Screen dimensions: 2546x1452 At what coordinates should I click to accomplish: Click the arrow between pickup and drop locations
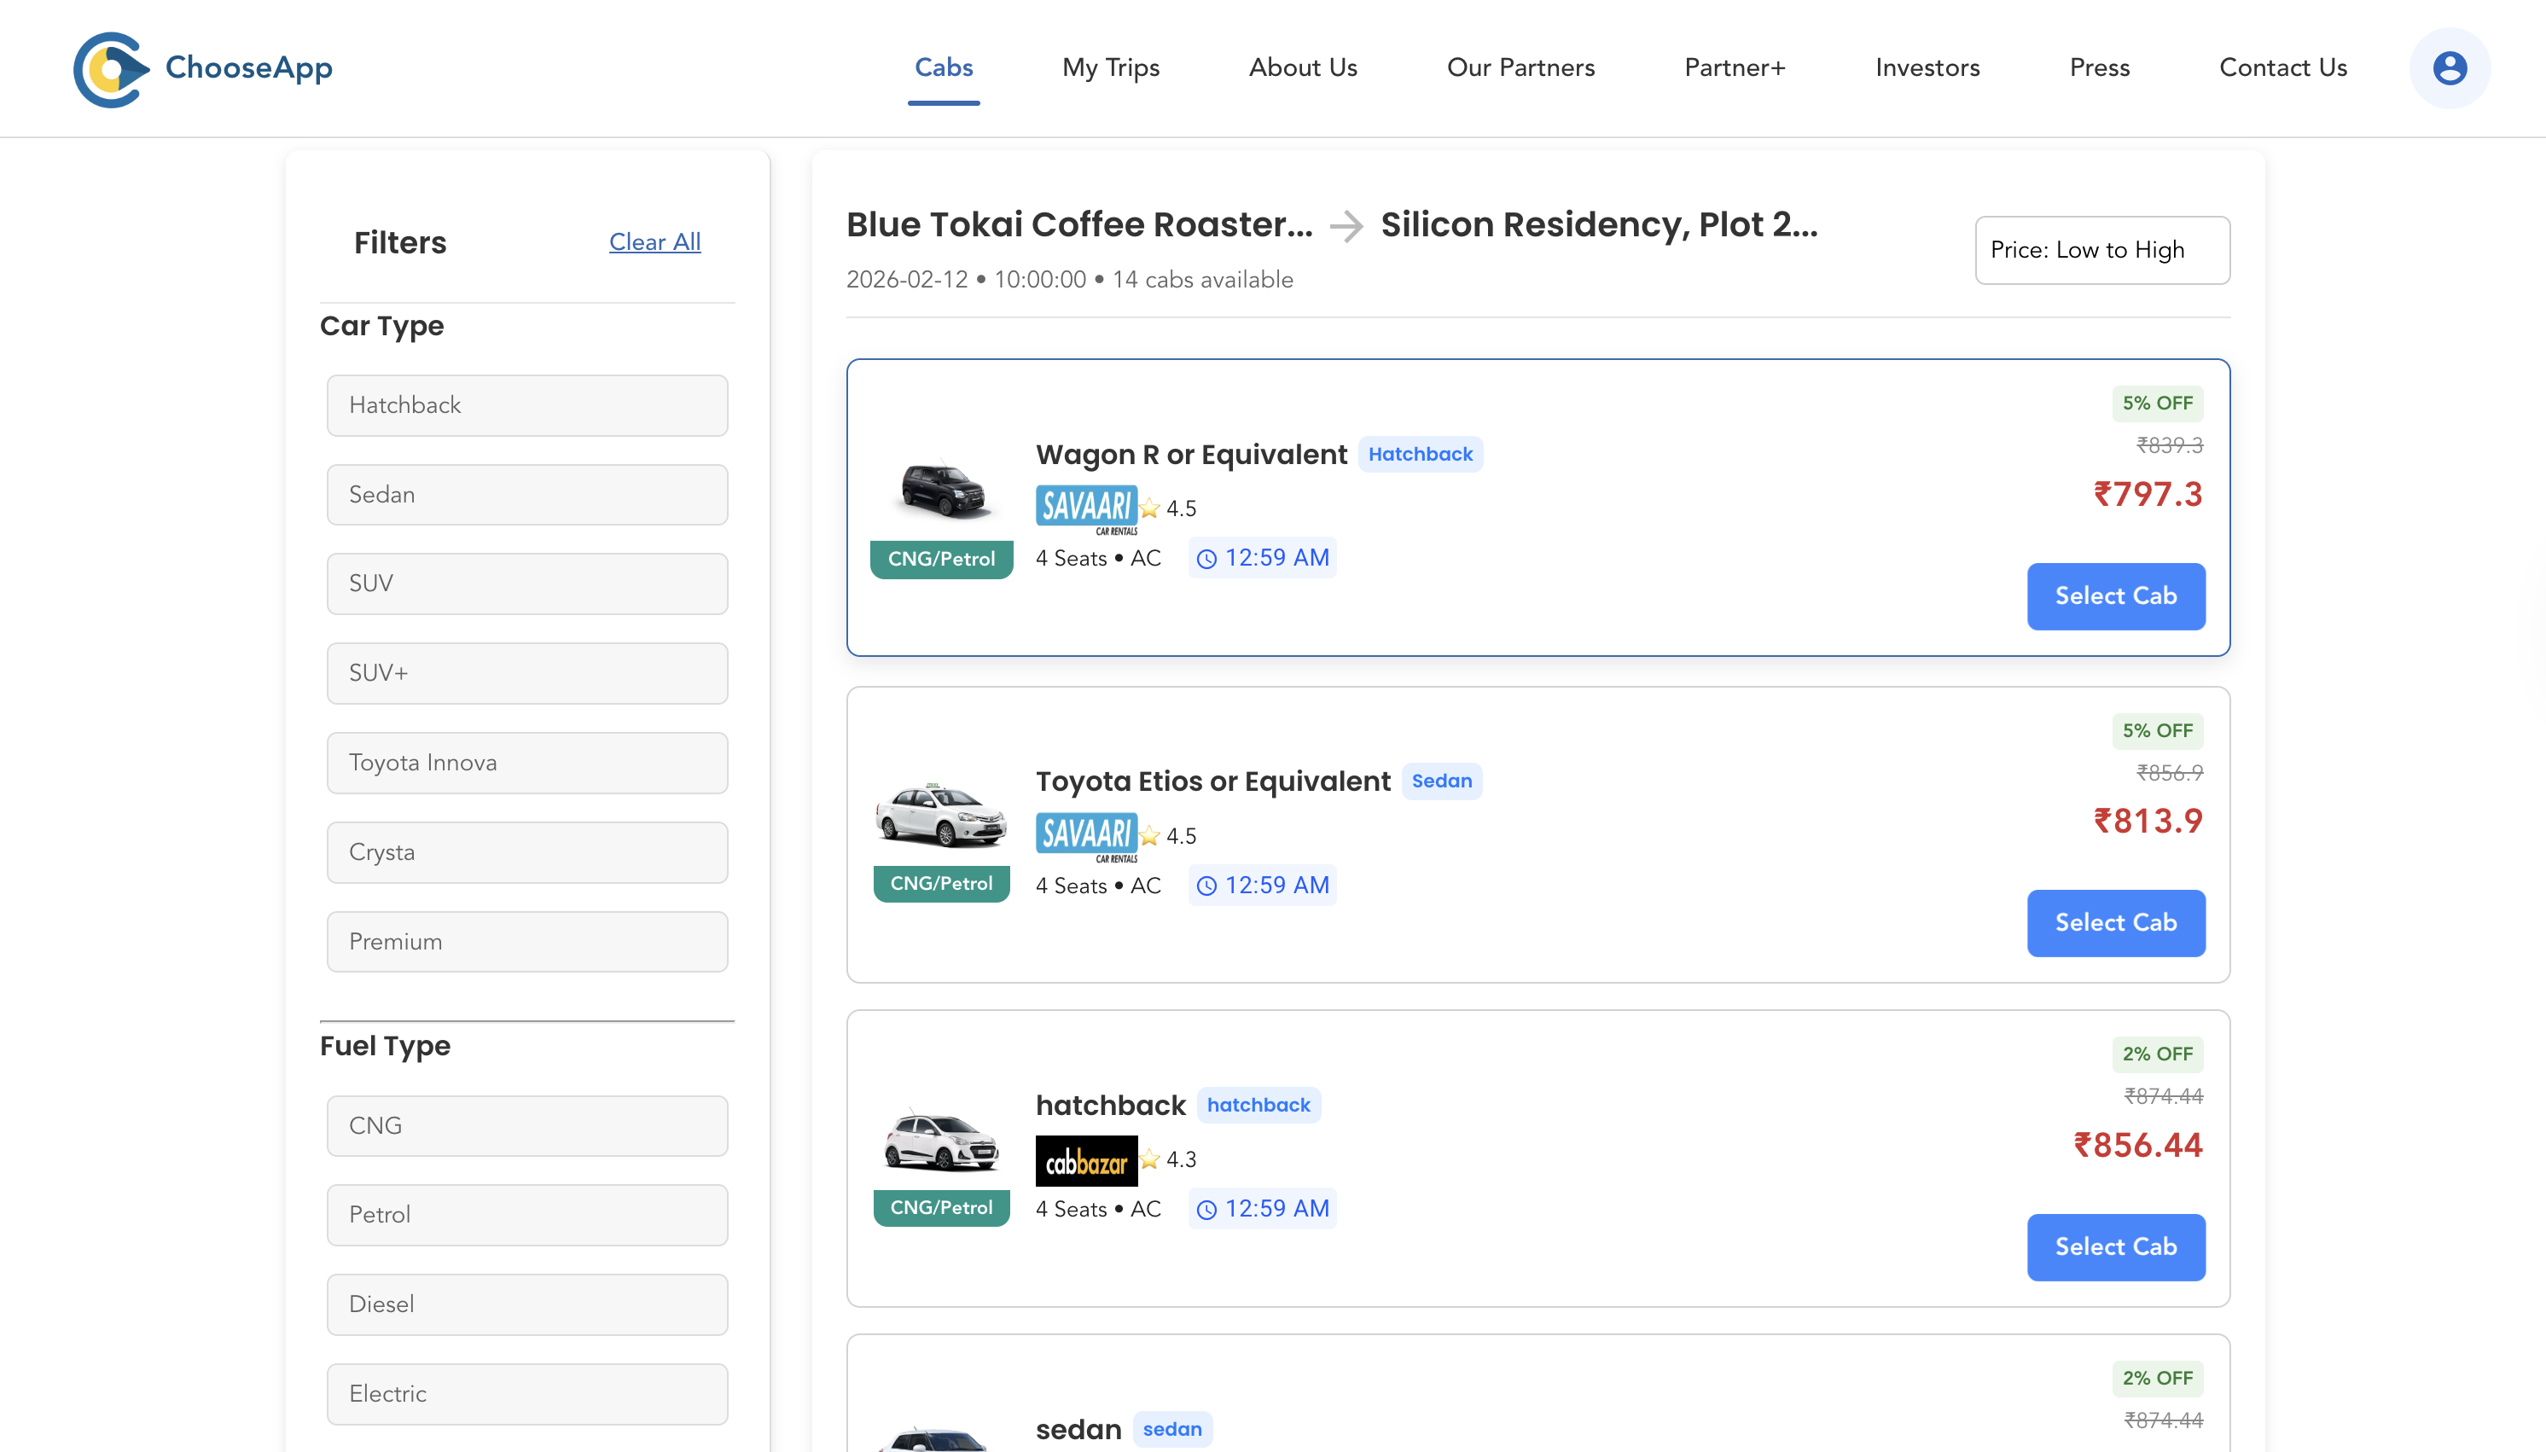1347,226
